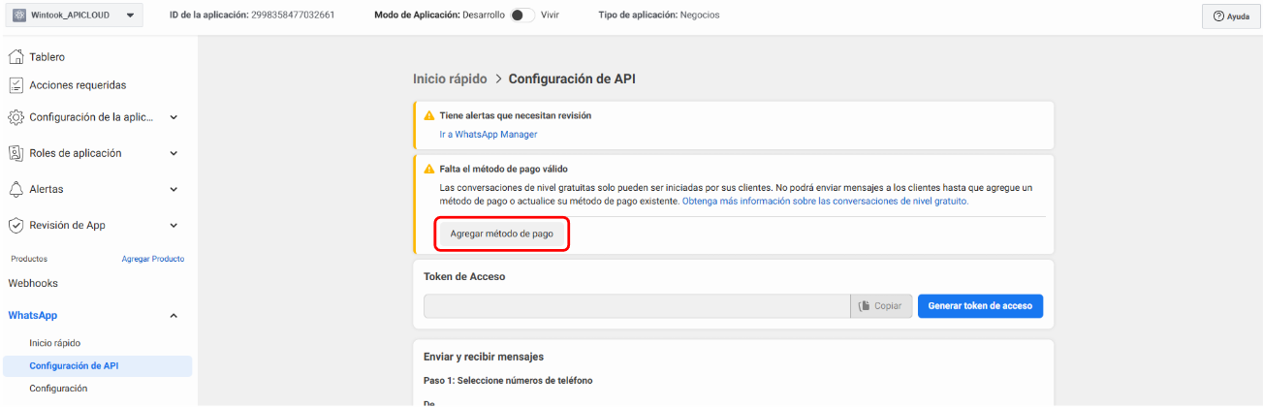Collapse the WhatsApp sidebar section

click(174, 316)
